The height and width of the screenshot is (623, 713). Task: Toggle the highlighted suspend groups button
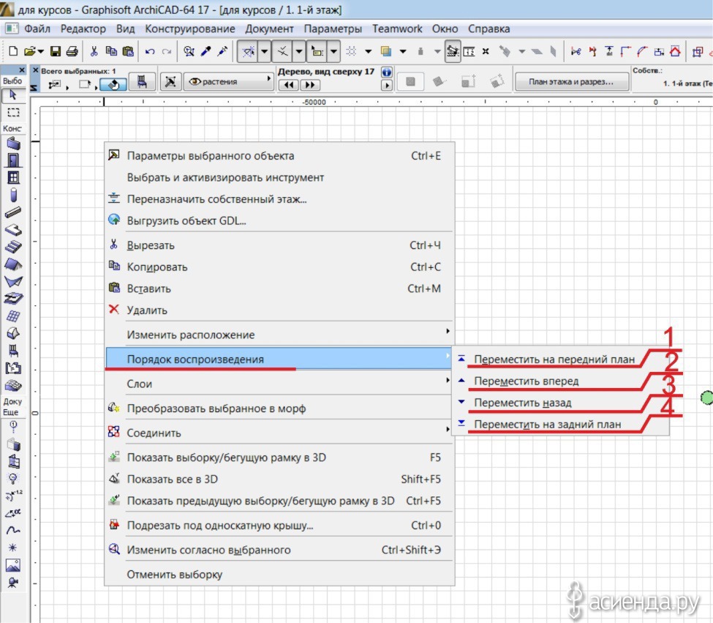point(453,51)
